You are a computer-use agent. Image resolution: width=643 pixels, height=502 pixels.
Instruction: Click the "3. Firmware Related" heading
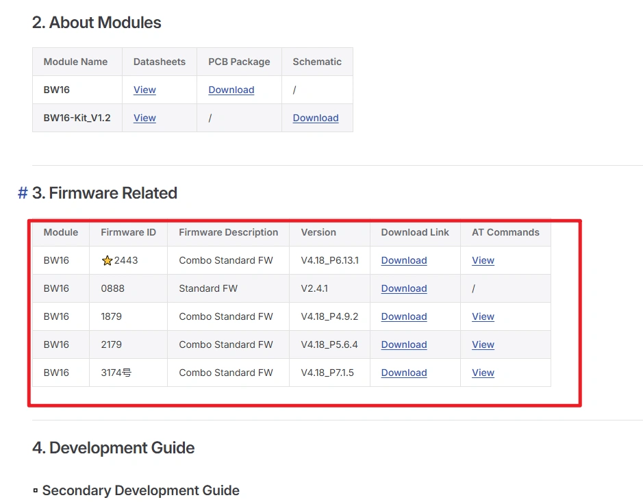pyautogui.click(x=105, y=193)
